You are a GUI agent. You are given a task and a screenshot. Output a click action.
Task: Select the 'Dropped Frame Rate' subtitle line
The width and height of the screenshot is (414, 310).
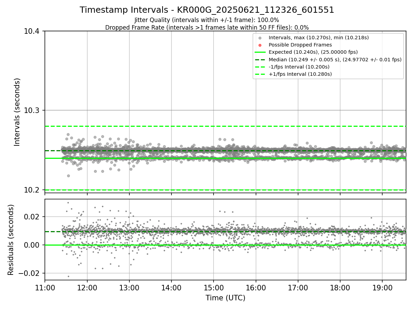click(x=207, y=28)
